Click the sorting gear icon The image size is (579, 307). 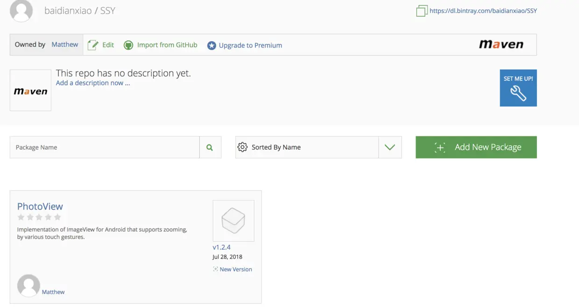click(242, 147)
